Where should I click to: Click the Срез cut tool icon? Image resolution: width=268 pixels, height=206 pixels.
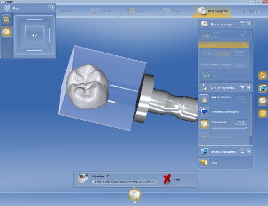[204, 163]
